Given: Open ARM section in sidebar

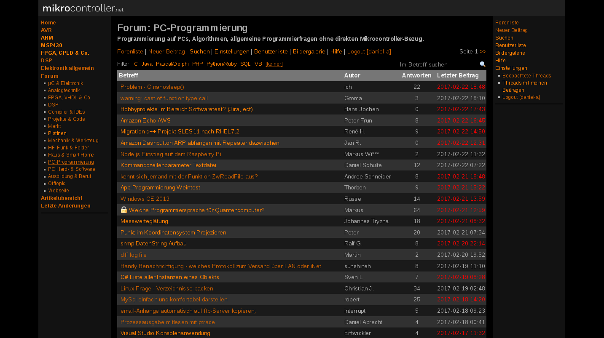Looking at the screenshot, I should 47,38.
